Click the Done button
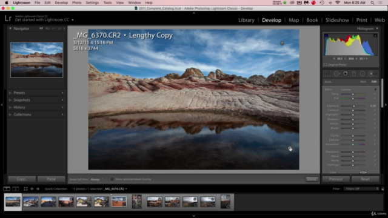This screenshot has width=388, height=218. coord(312,179)
